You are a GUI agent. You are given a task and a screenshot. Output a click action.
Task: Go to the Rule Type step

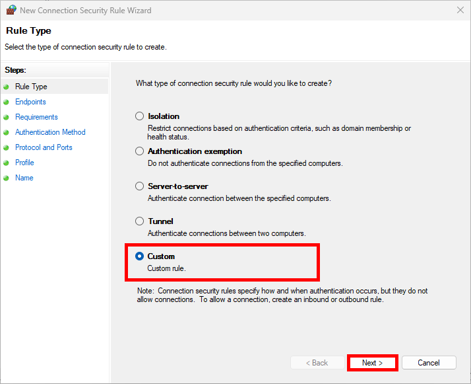pyautogui.click(x=31, y=87)
